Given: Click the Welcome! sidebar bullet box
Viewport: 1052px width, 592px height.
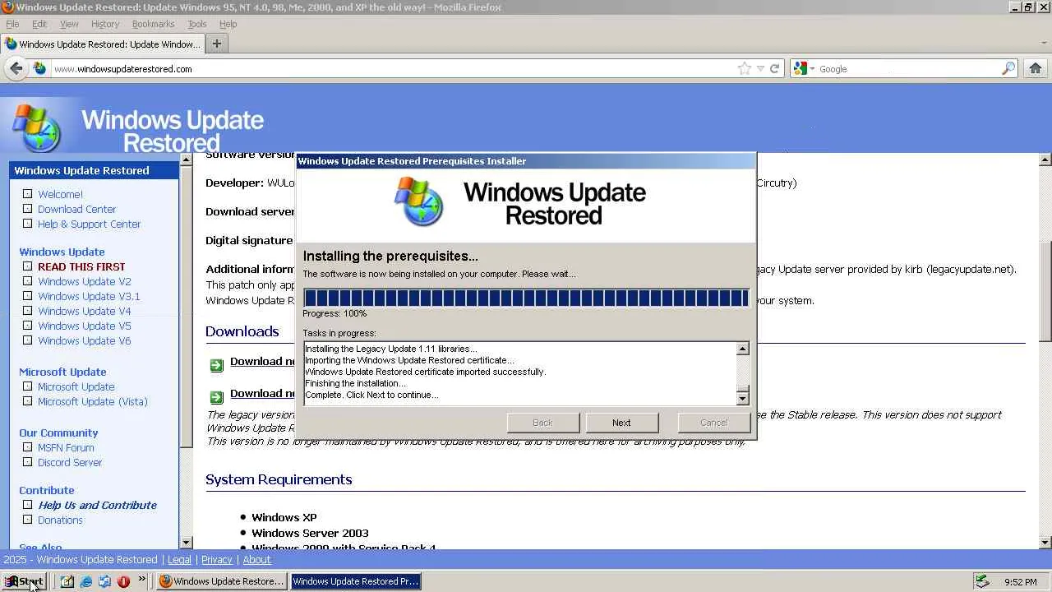Looking at the screenshot, I should pyautogui.click(x=28, y=194).
